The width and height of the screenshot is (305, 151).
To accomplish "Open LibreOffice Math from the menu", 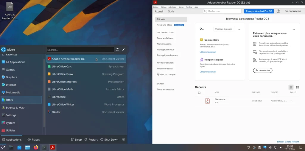I will point(86,89).
